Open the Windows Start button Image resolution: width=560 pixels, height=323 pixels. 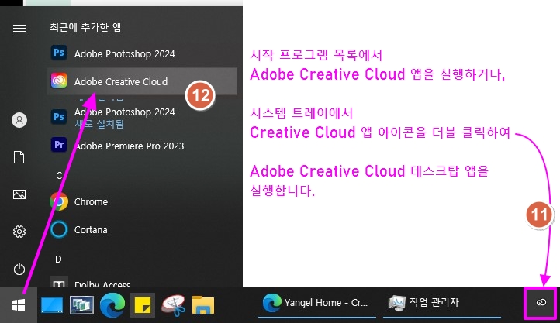point(18,305)
